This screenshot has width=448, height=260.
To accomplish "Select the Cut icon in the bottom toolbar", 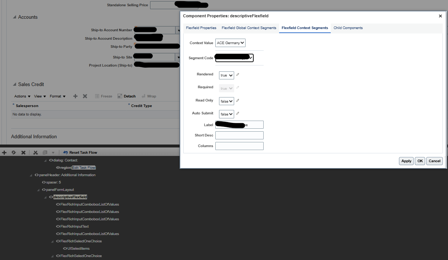I will [35, 152].
